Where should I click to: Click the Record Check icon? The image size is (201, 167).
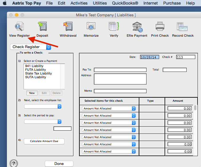pos(182,27)
